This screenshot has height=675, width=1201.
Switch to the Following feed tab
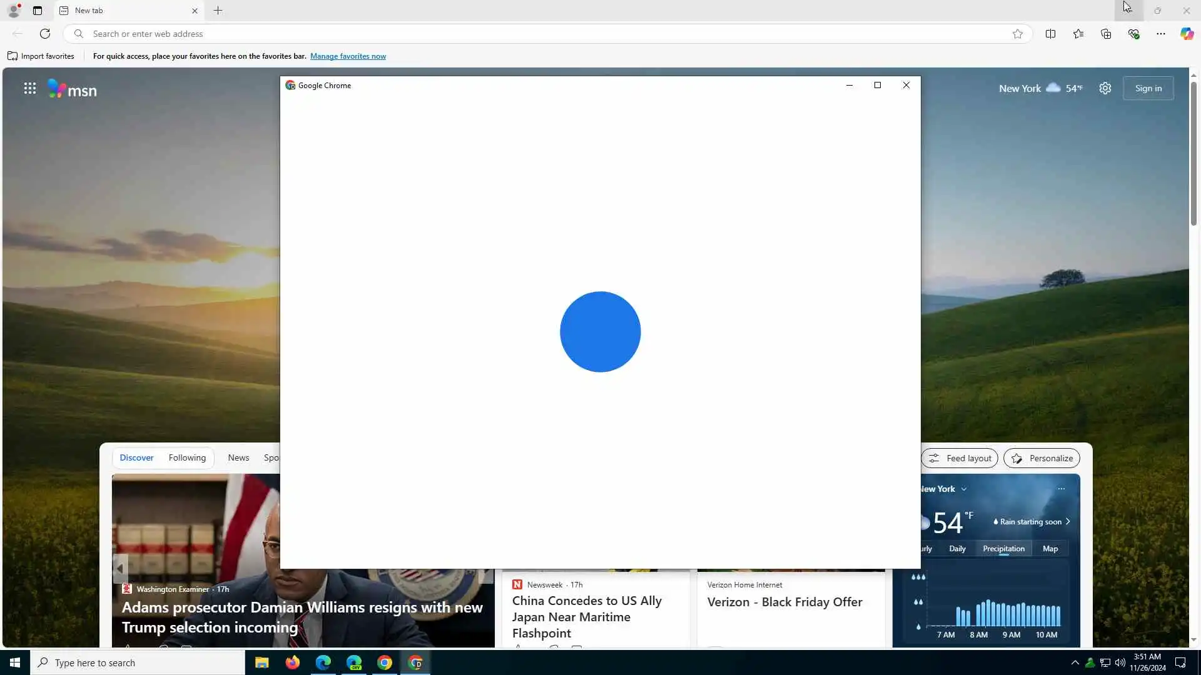tap(186, 457)
